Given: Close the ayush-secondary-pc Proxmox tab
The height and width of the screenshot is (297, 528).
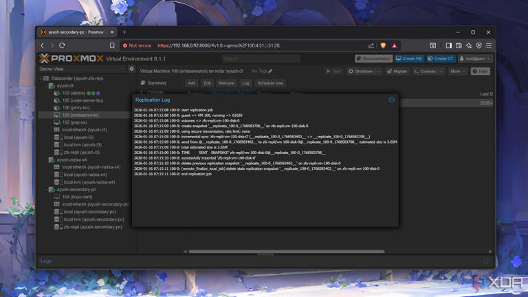Looking at the screenshot, I should [112, 32].
